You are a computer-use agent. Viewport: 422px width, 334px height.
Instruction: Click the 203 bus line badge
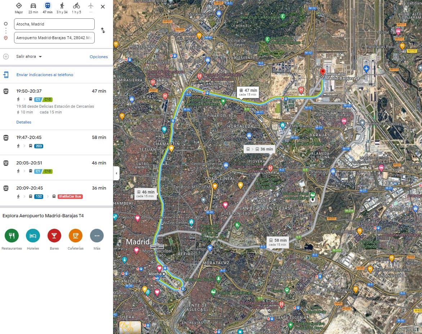pyautogui.click(x=39, y=146)
